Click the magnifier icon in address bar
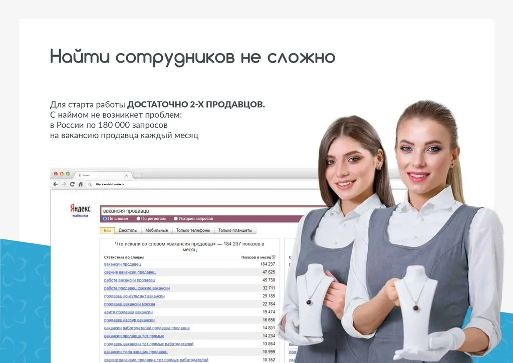 pos(91,184)
